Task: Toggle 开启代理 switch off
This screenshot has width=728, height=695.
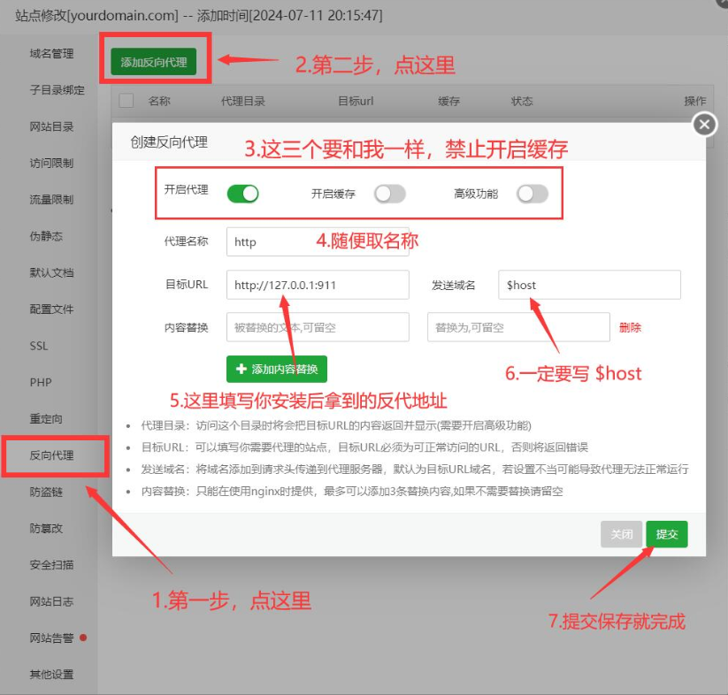Action: click(242, 193)
